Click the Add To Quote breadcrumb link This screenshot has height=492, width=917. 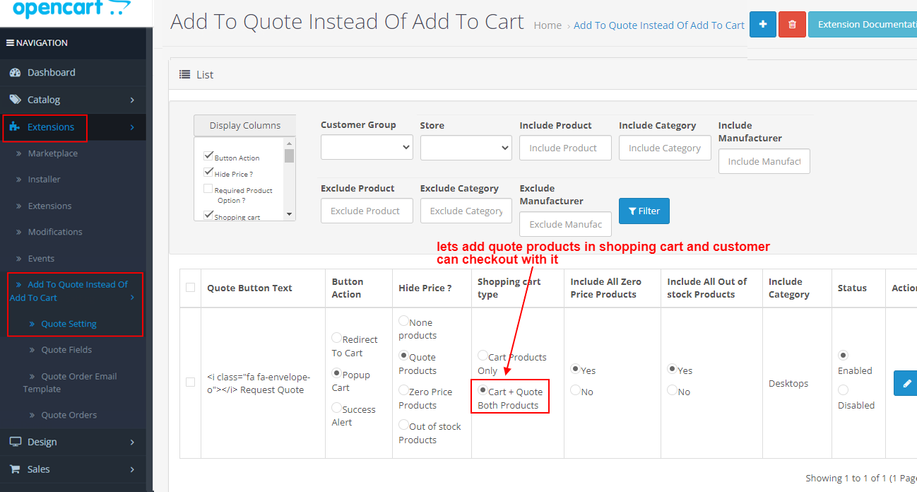(659, 25)
